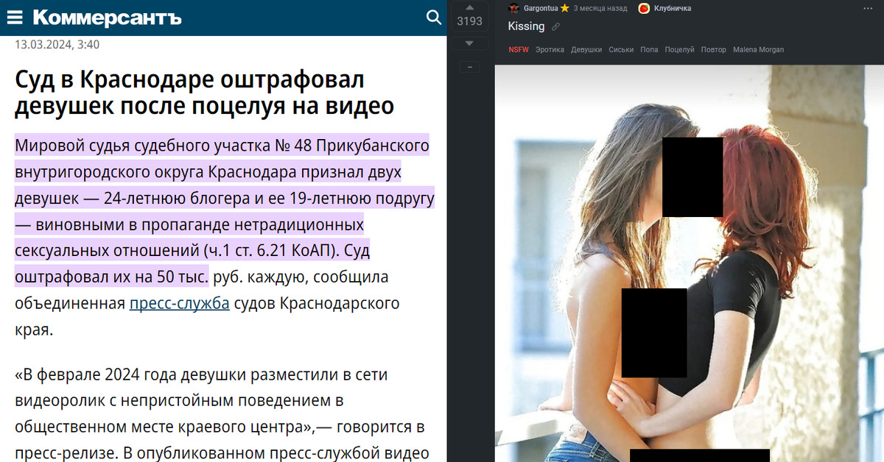This screenshot has height=462, width=884.
Task: Click the article date 13.03.2024, 3:40
Action: (x=57, y=44)
